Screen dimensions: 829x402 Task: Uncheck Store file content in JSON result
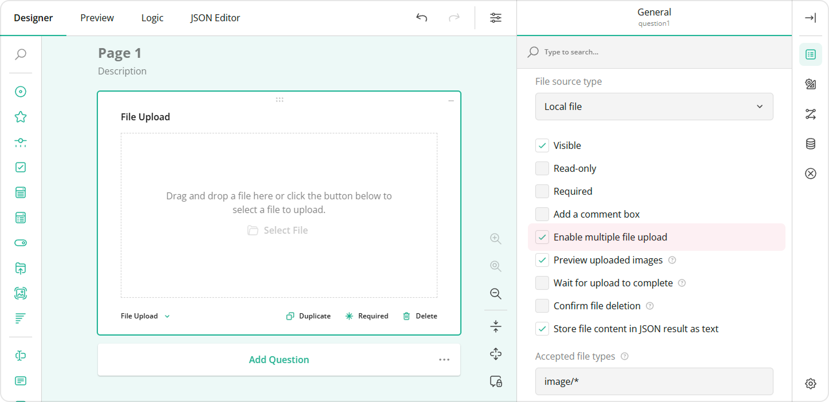click(x=542, y=328)
